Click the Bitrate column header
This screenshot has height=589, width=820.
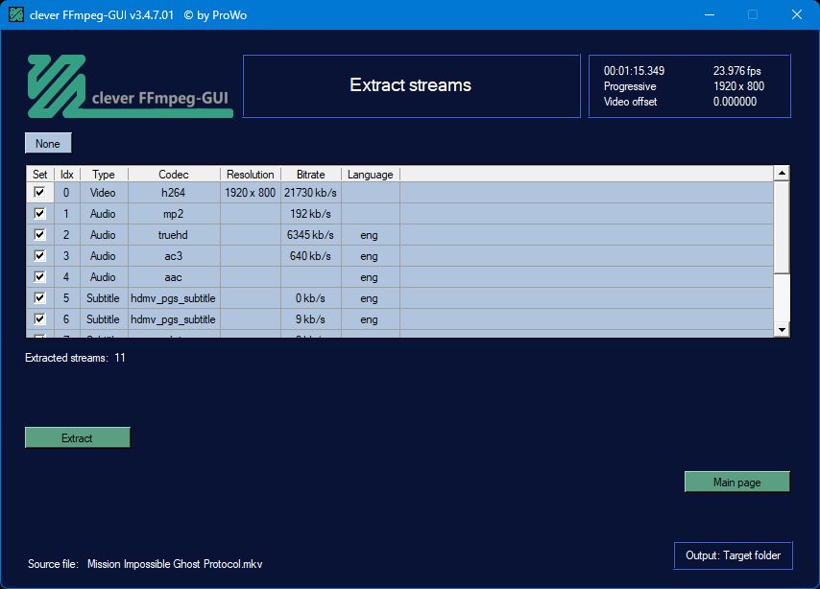click(x=311, y=174)
